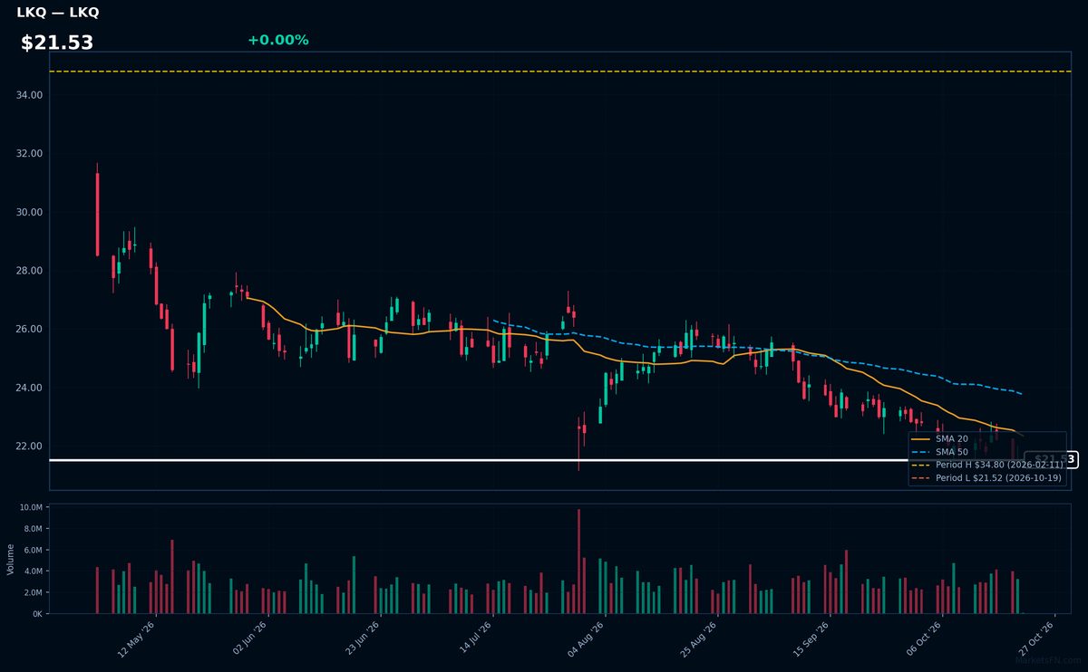The height and width of the screenshot is (672, 1088).
Task: Click the 2.0M volume axis label
Action: [33, 592]
